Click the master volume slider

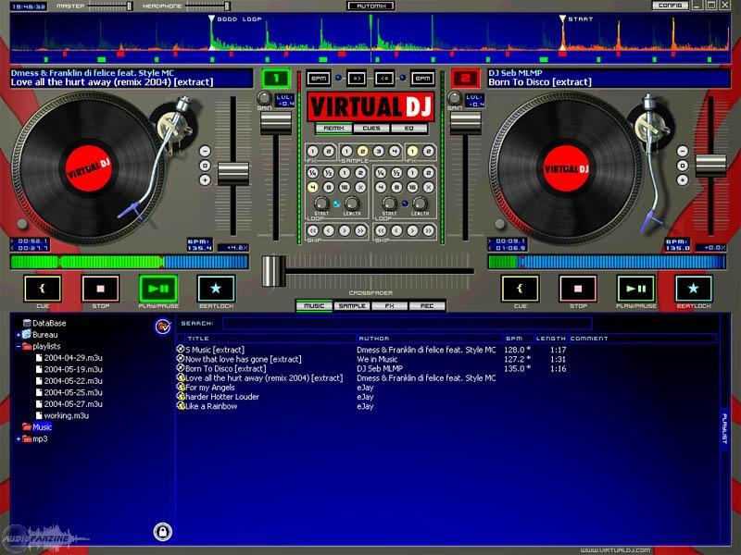point(109,6)
